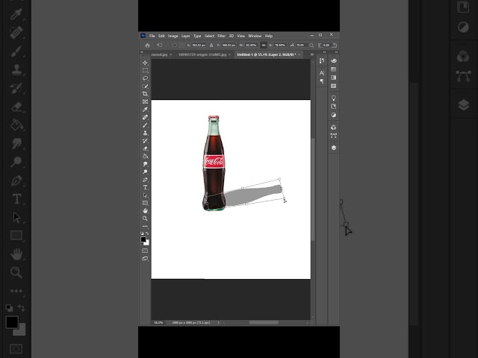This screenshot has width=478, height=358.
Task: Select the Smudge tool
Action: pyautogui.click(x=145, y=164)
